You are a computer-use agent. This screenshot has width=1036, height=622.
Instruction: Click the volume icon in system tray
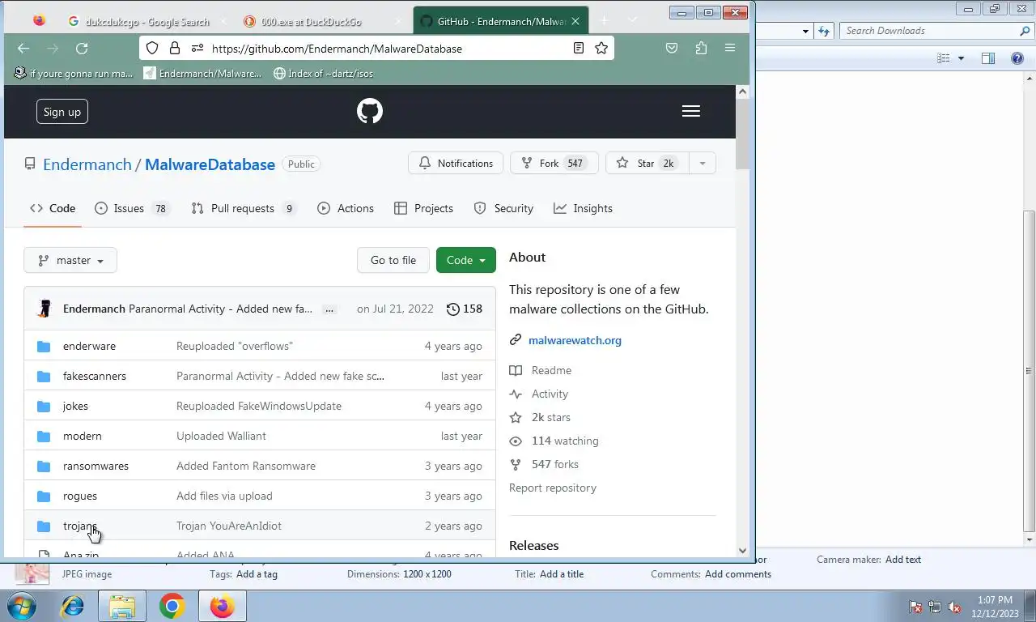click(x=954, y=607)
